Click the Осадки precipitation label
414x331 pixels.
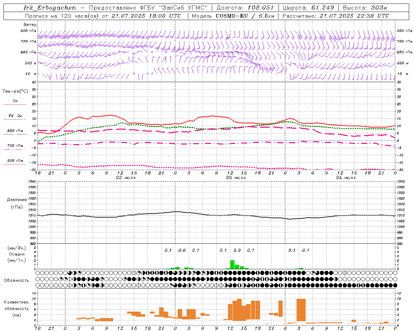tap(17, 254)
